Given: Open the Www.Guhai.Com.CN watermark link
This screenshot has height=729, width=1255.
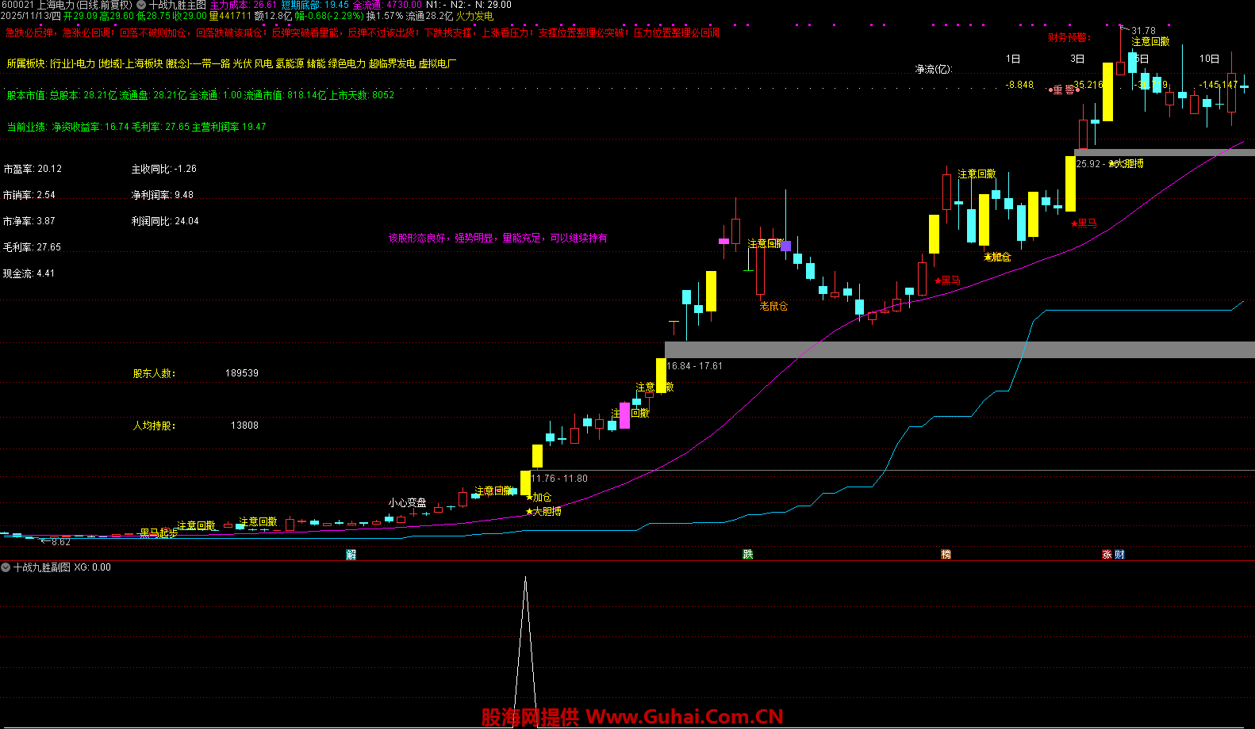Looking at the screenshot, I should coord(684,717).
